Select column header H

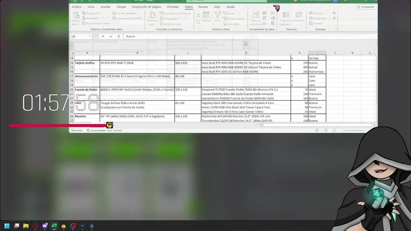299,53
